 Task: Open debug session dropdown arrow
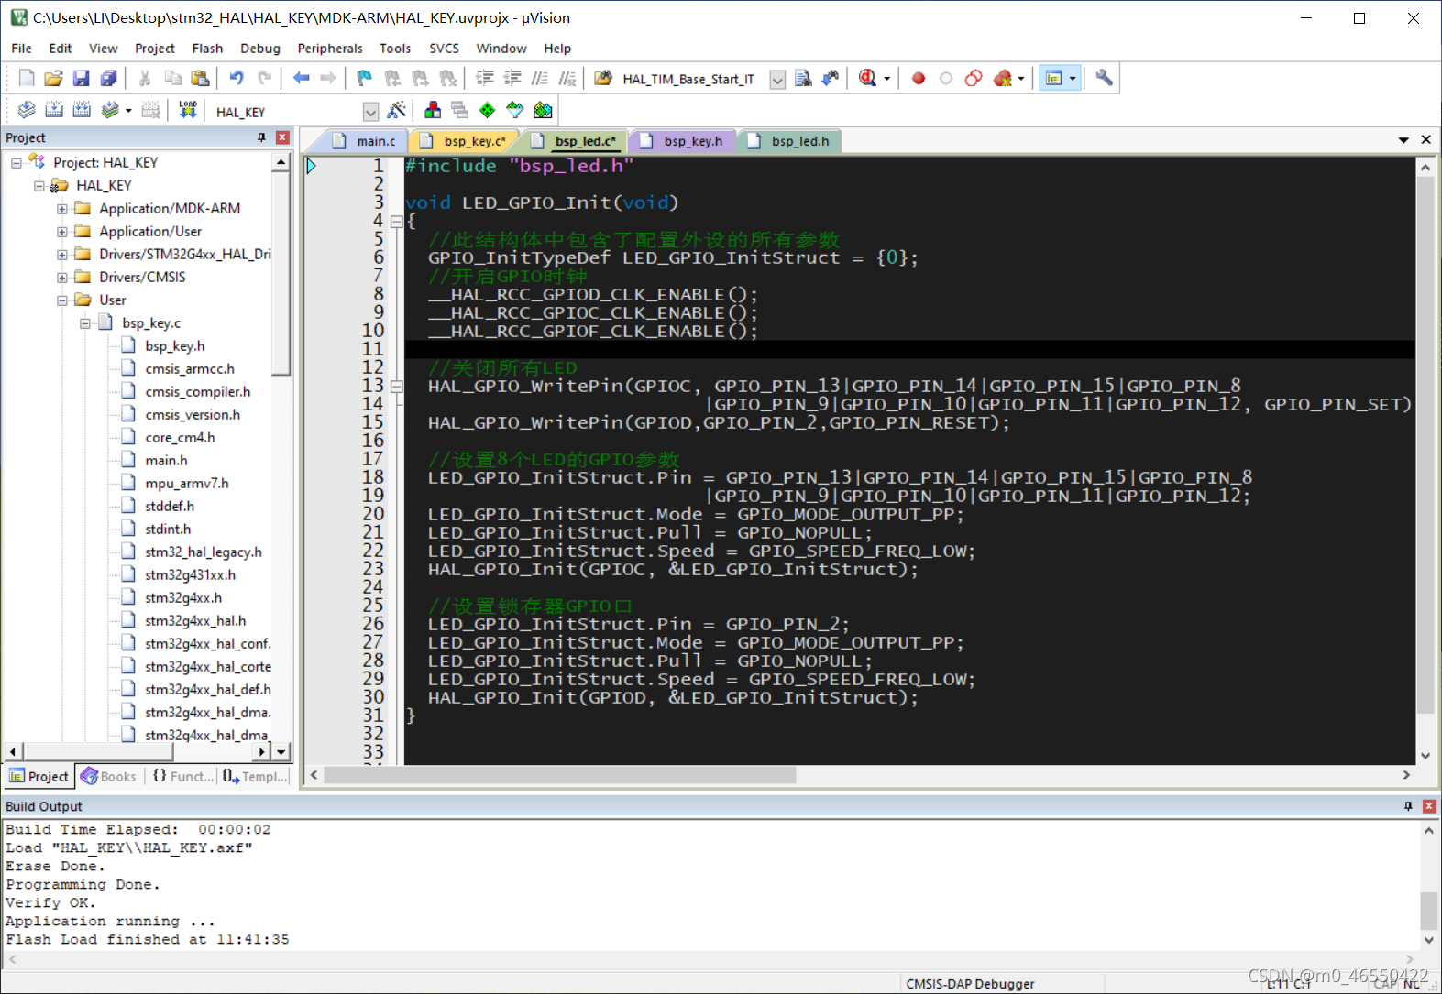point(886,79)
